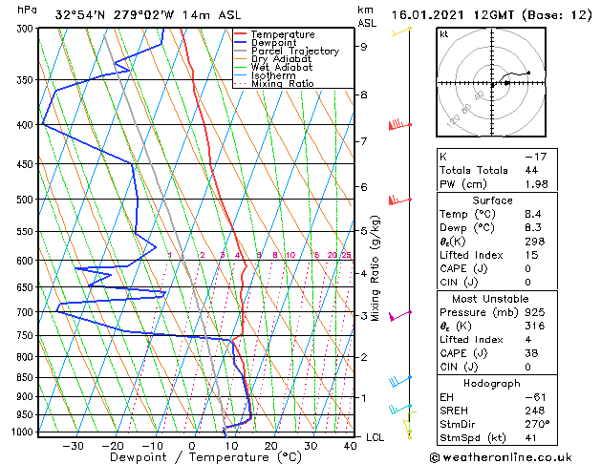This screenshot has width=601, height=464.
Task: Select the Parcel Trajectory legend label
Action: pos(295,51)
